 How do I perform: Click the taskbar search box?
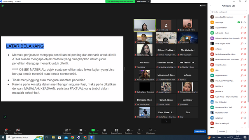(x=25, y=137)
